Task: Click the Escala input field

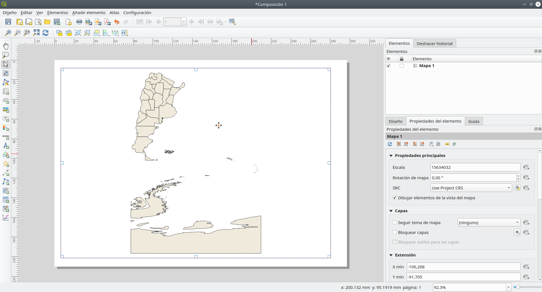Action: (475, 167)
